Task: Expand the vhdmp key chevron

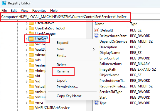Action: click(26, 71)
